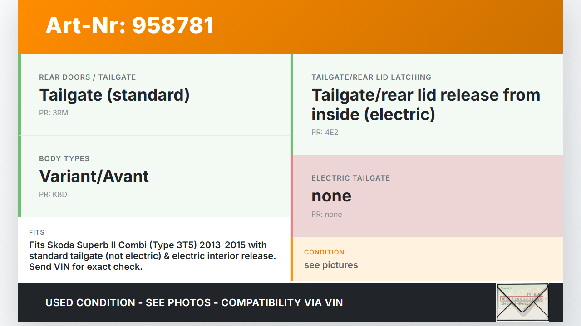The image size is (581, 326).
Task: Click the ELECTRIC TAILGATE label
Action: pyautogui.click(x=350, y=178)
